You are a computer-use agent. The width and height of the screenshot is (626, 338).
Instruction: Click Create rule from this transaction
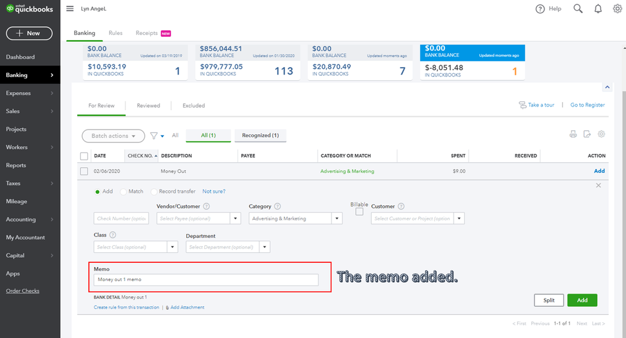pos(126,307)
